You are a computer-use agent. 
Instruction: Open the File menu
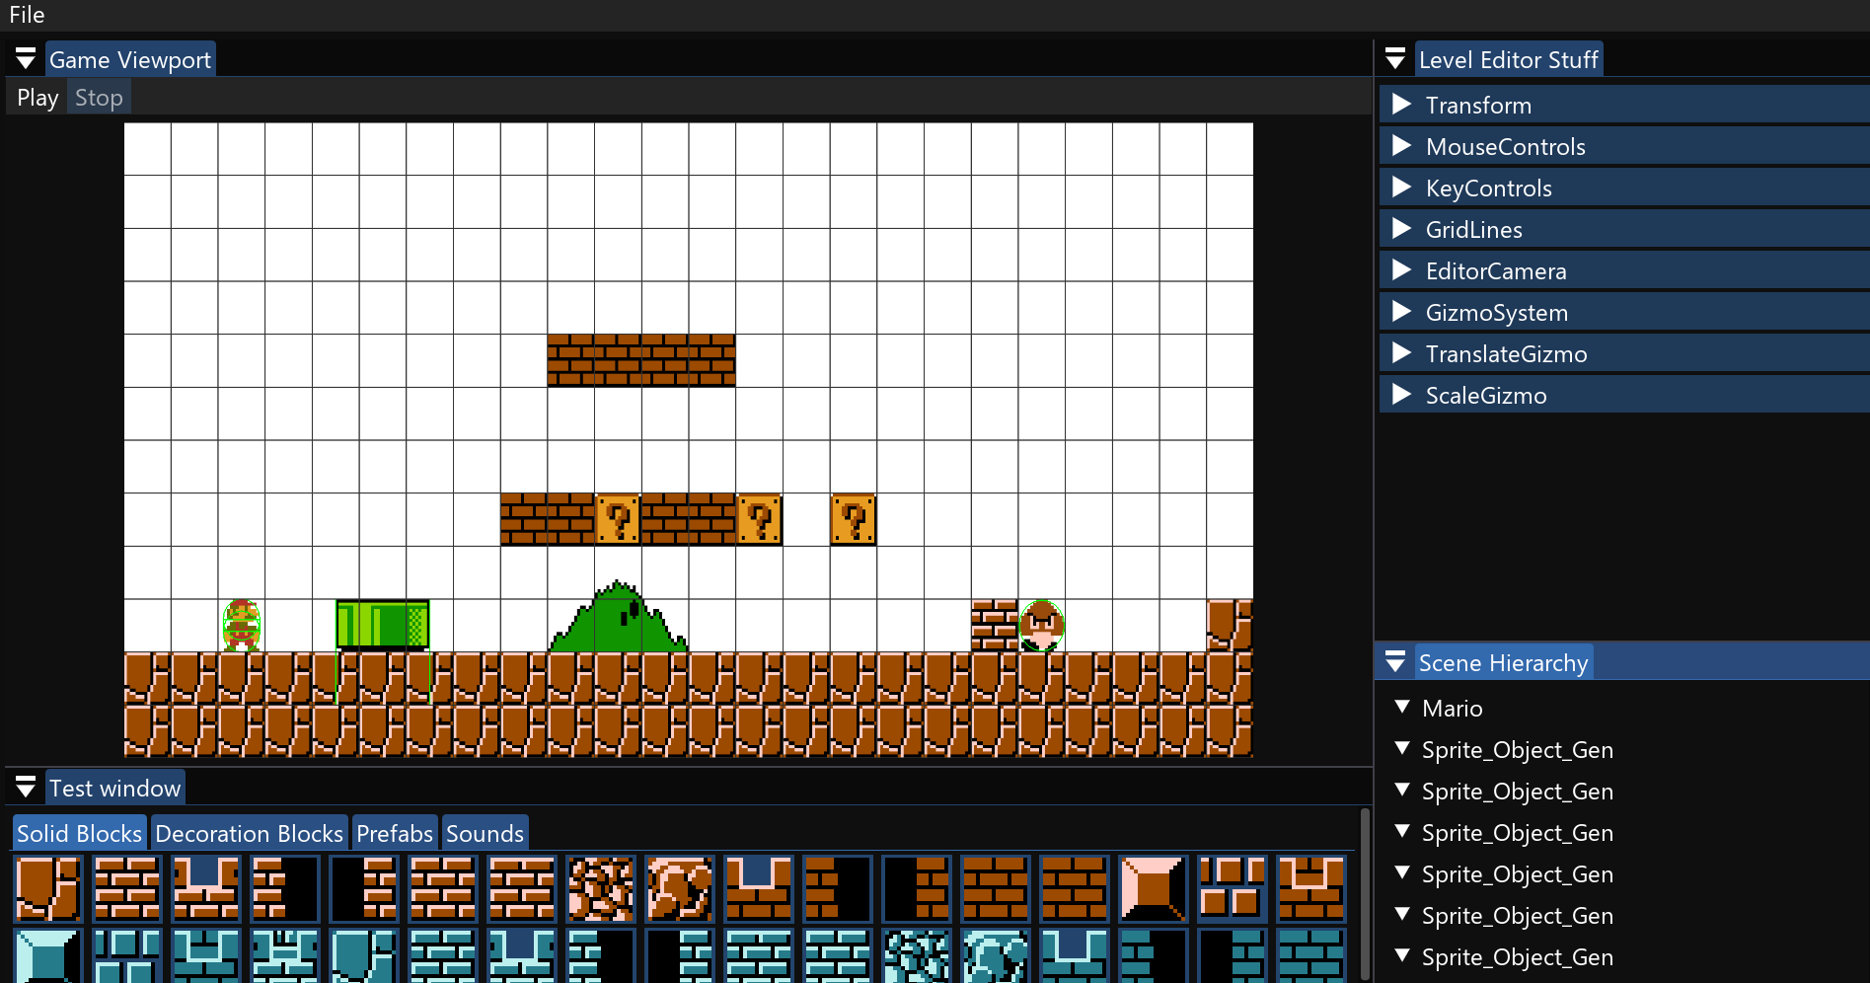click(27, 15)
